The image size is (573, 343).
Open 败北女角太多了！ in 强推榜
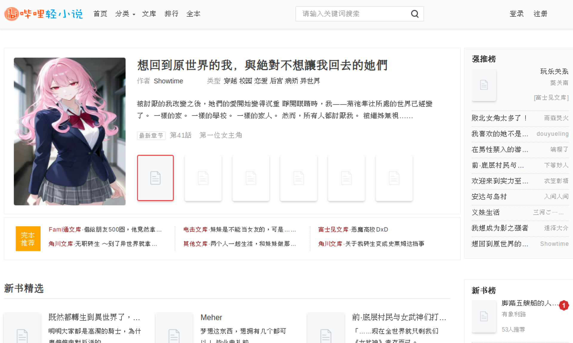pyautogui.click(x=500, y=118)
